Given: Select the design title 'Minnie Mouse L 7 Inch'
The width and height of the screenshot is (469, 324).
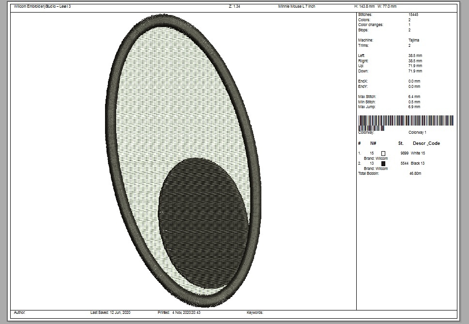Looking at the screenshot, I should tap(297, 6).
